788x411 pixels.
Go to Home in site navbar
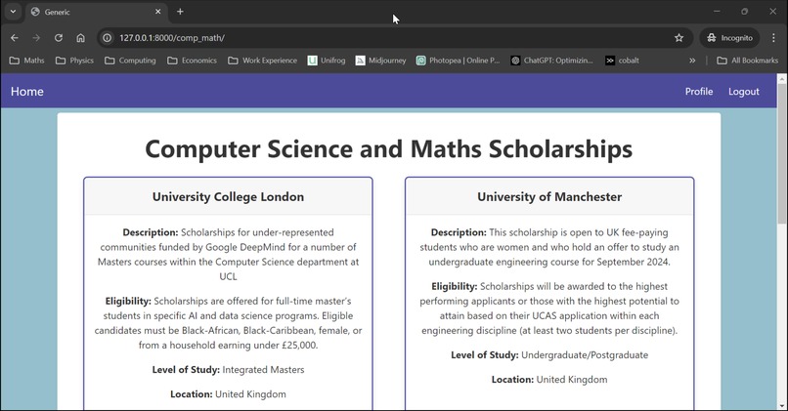tap(27, 92)
